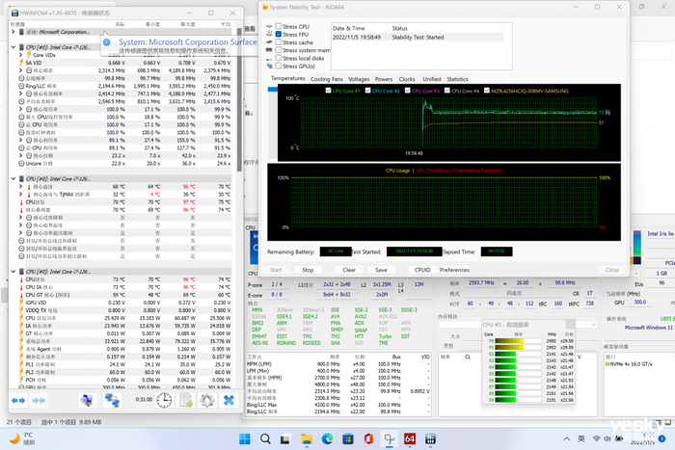Screen dimensions: 675x450
Task: Collapse CPU group above 68 °C row
Action: point(13,178)
